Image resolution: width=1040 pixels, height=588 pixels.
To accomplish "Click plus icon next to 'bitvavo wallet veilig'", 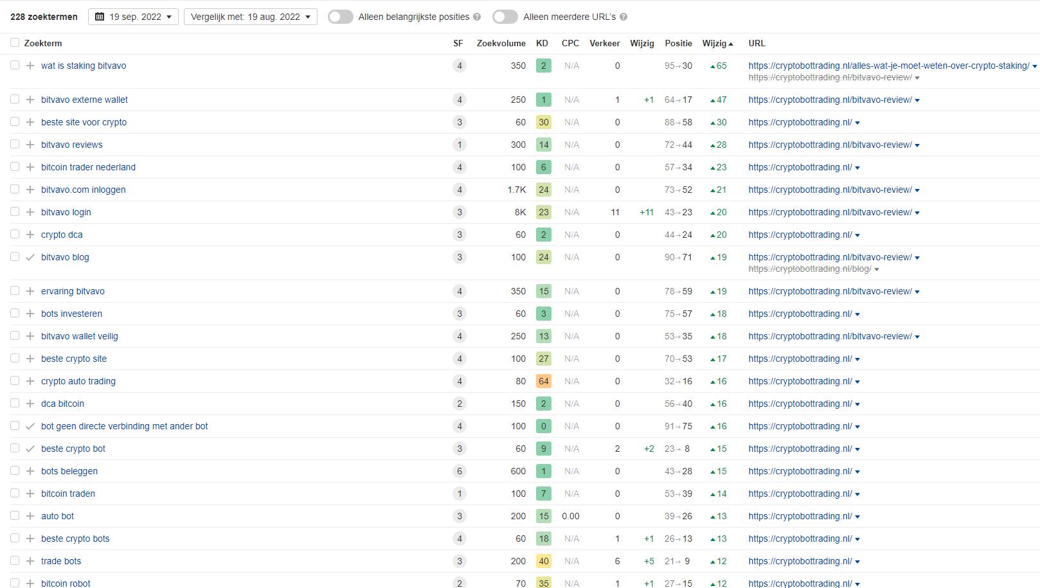I will (30, 336).
